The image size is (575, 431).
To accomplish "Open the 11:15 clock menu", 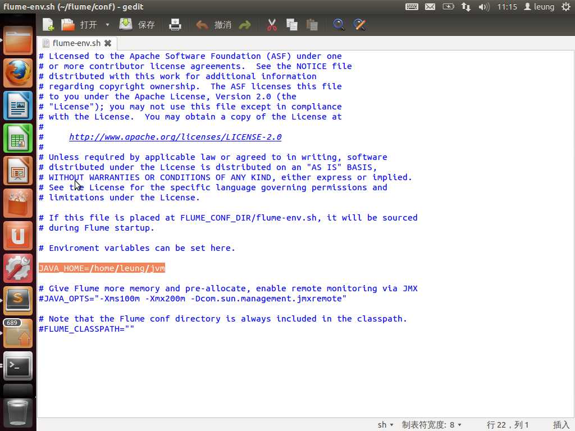I will 507,7.
